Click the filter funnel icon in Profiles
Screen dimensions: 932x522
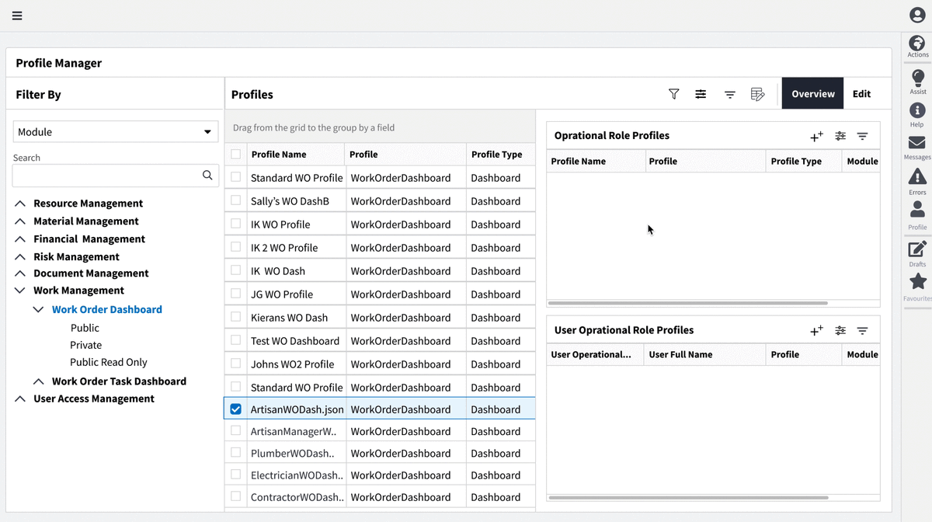pos(673,94)
